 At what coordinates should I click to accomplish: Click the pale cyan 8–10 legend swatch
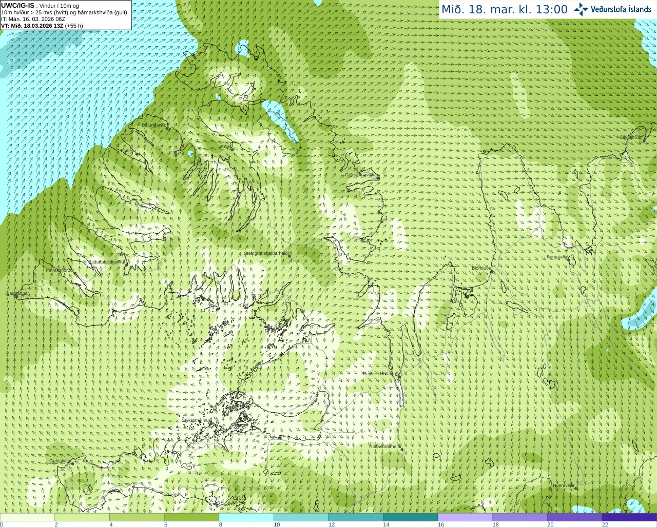(x=246, y=517)
